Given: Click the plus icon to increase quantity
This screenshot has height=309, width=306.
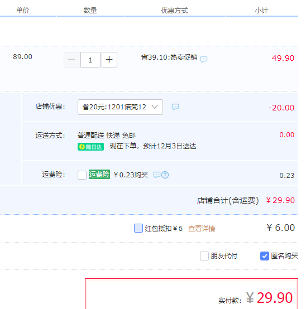Looking at the screenshot, I should (x=109, y=60).
